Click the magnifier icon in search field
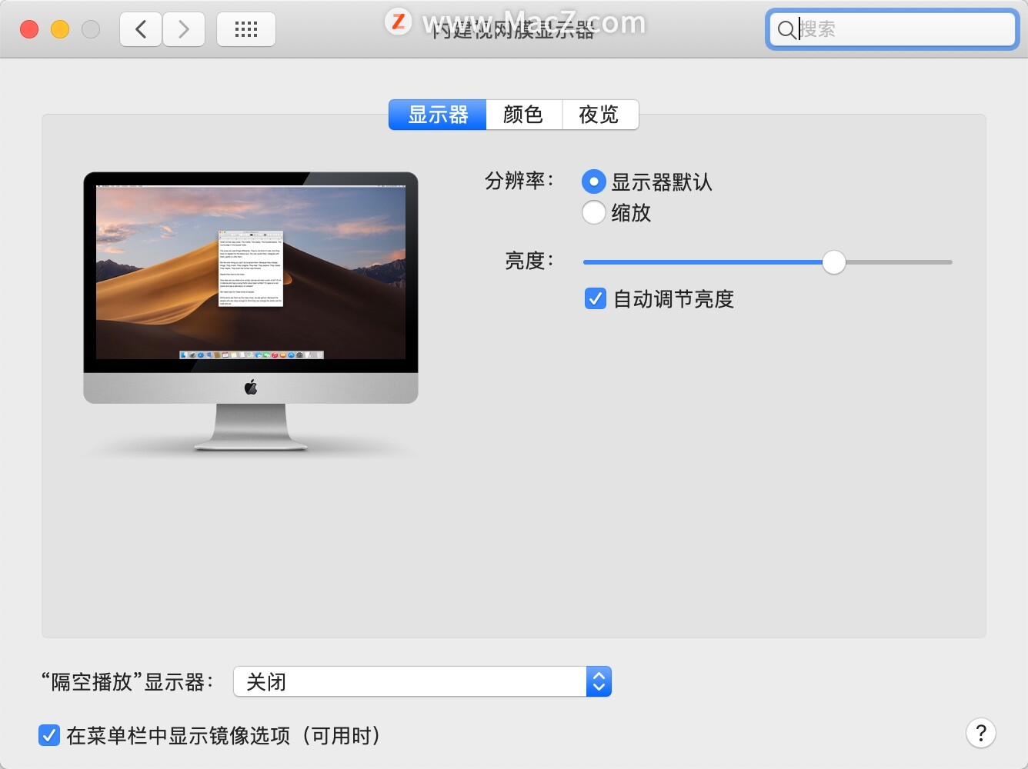The width and height of the screenshot is (1028, 769). (x=787, y=30)
